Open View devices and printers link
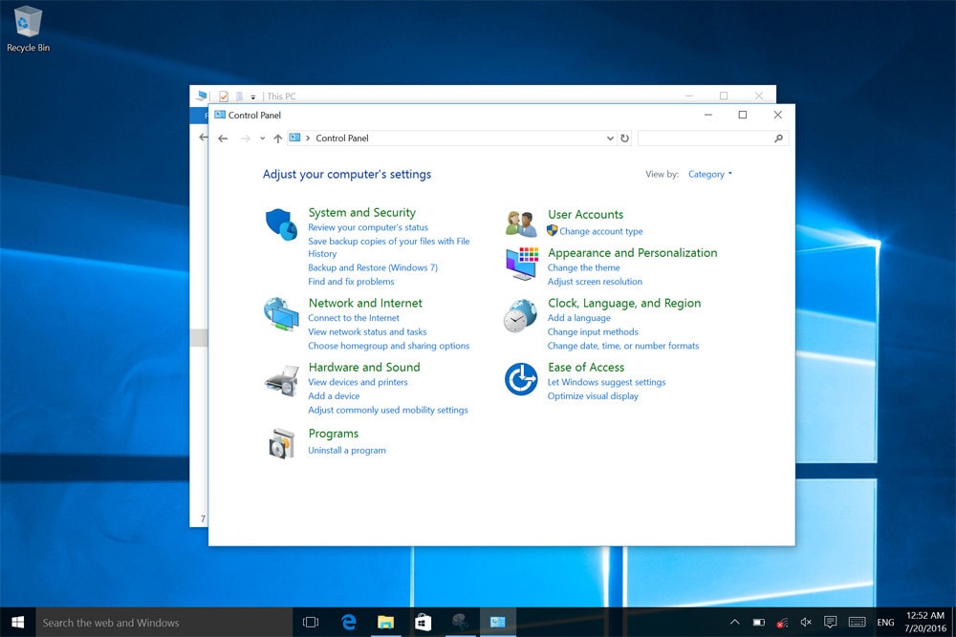This screenshot has width=956, height=637. pyautogui.click(x=358, y=382)
